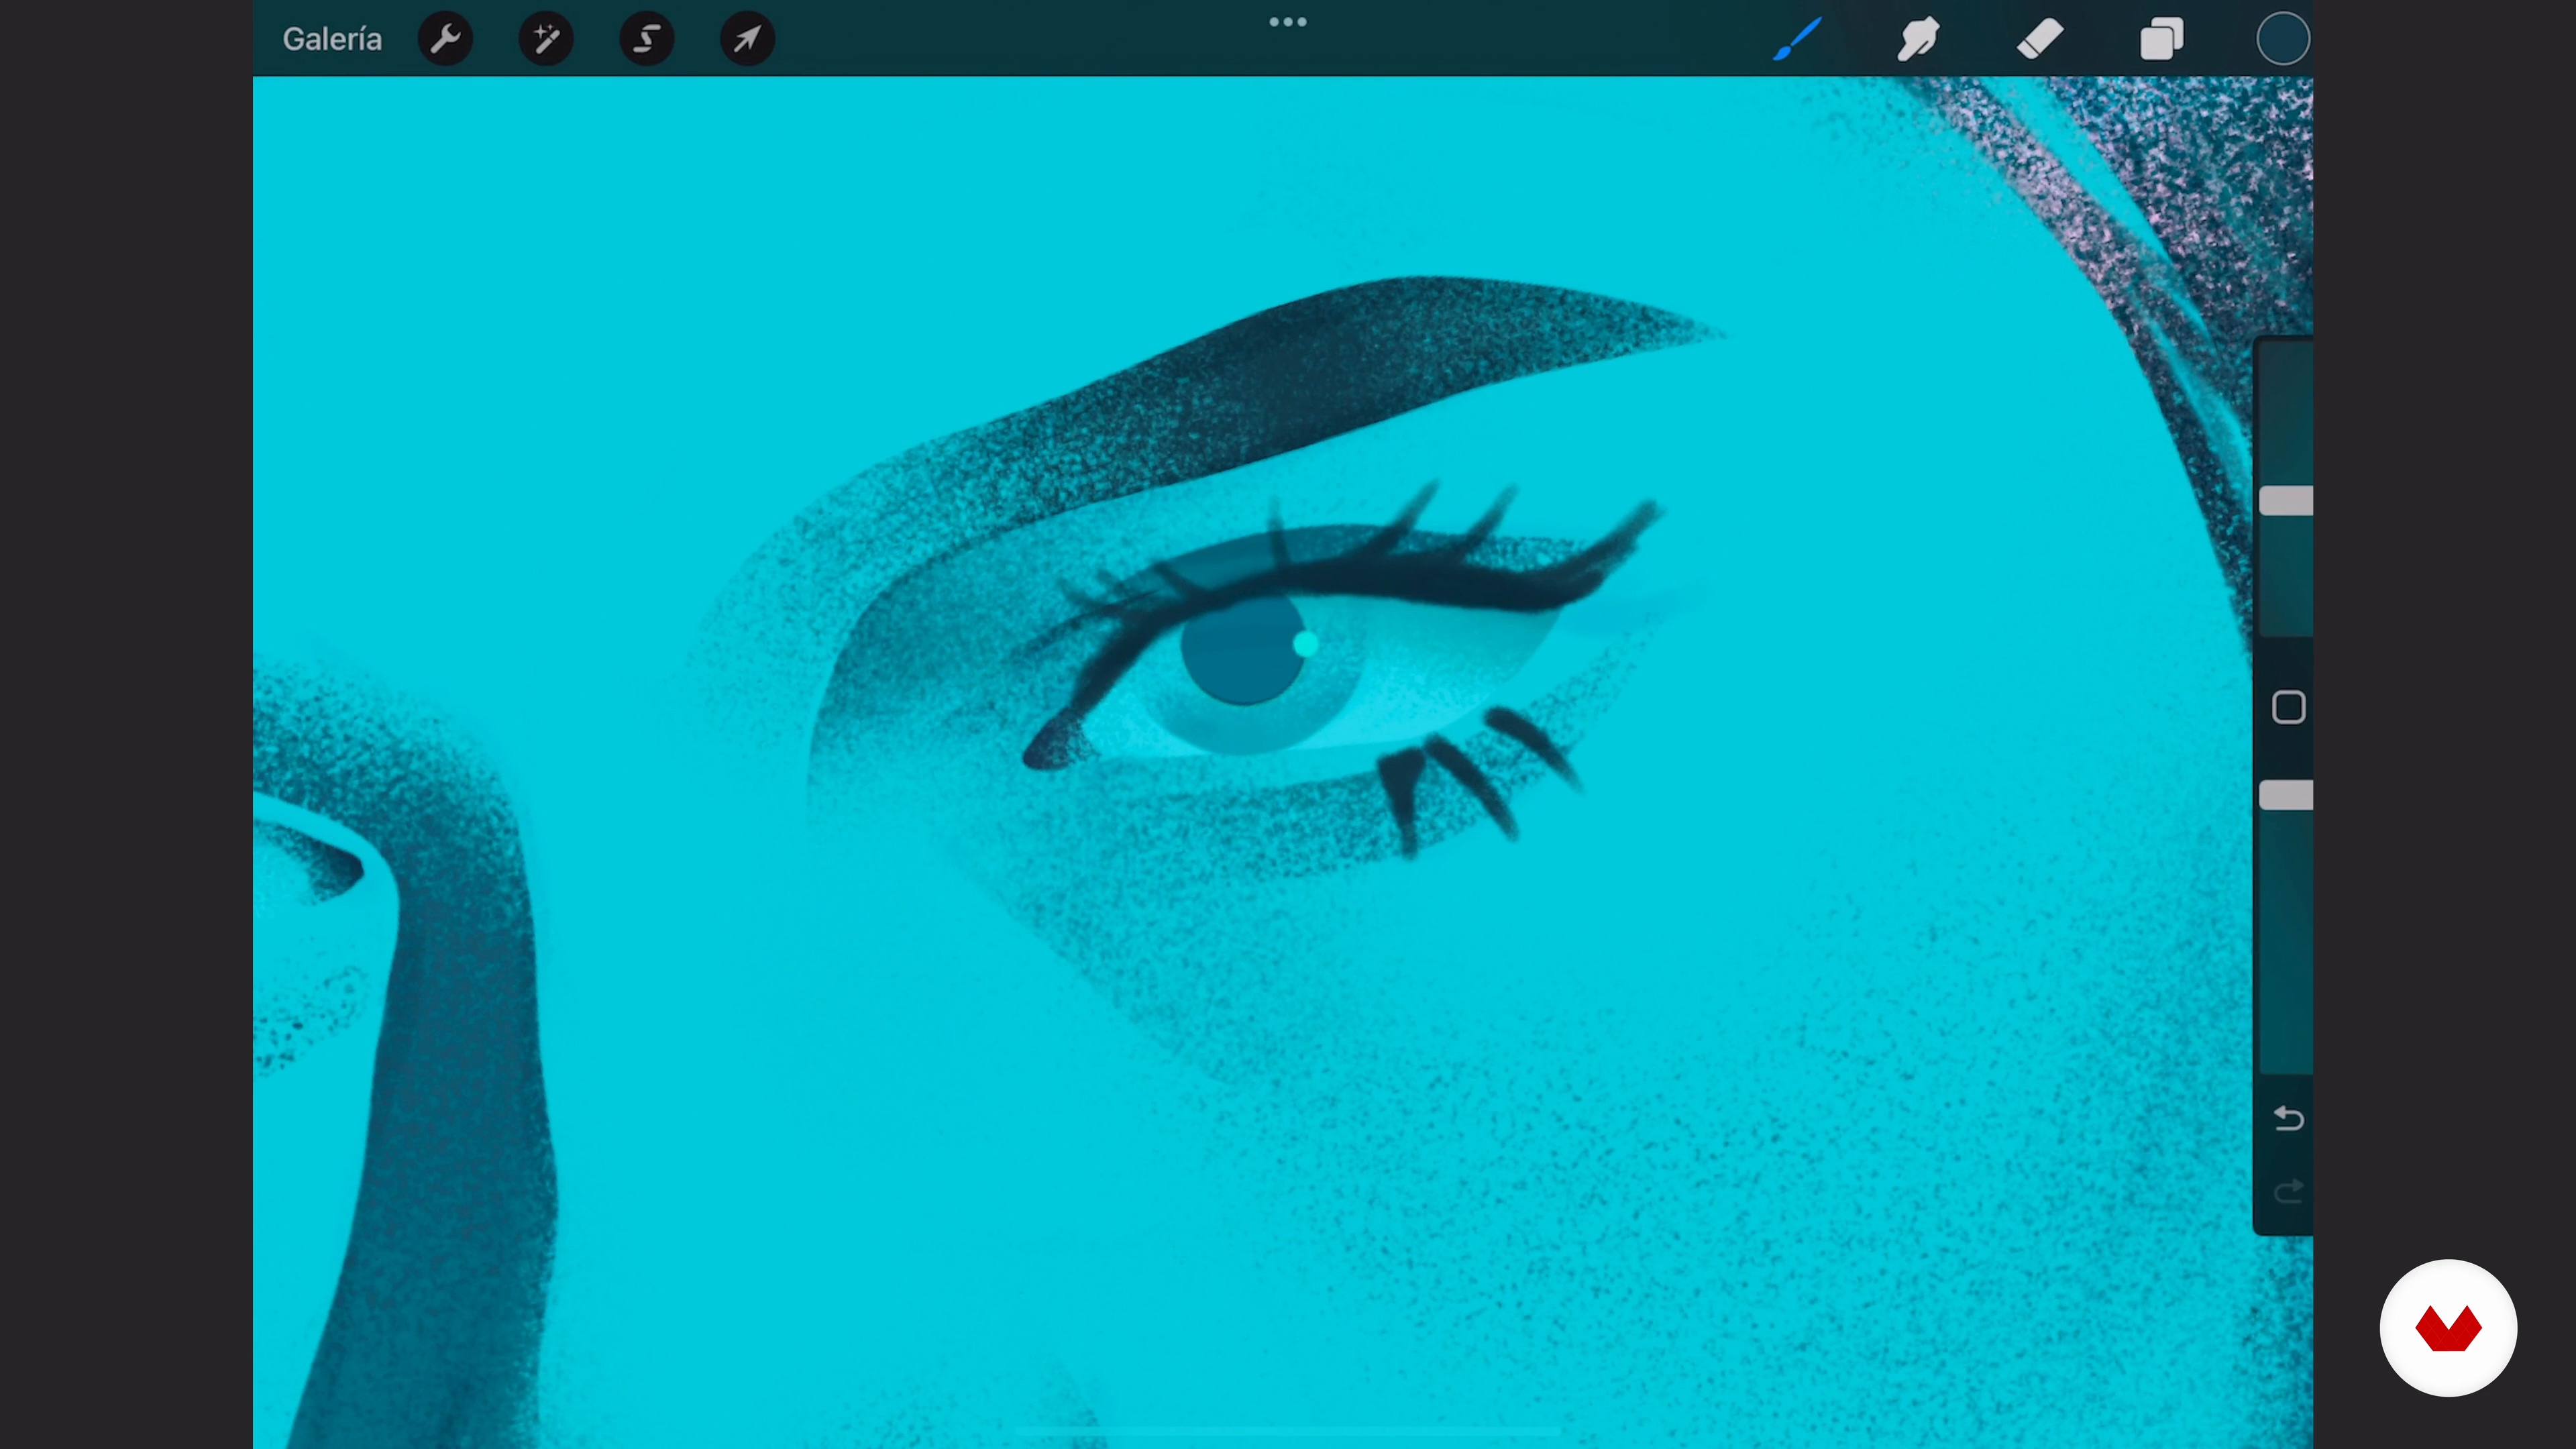This screenshot has width=2576, height=1449.
Task: Click the red logo badge at bottom right
Action: coord(2448,1328)
